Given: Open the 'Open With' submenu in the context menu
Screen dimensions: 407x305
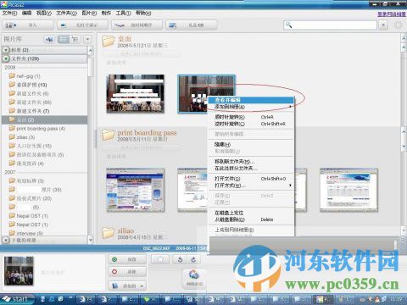Looking at the screenshot, I should (x=251, y=186).
